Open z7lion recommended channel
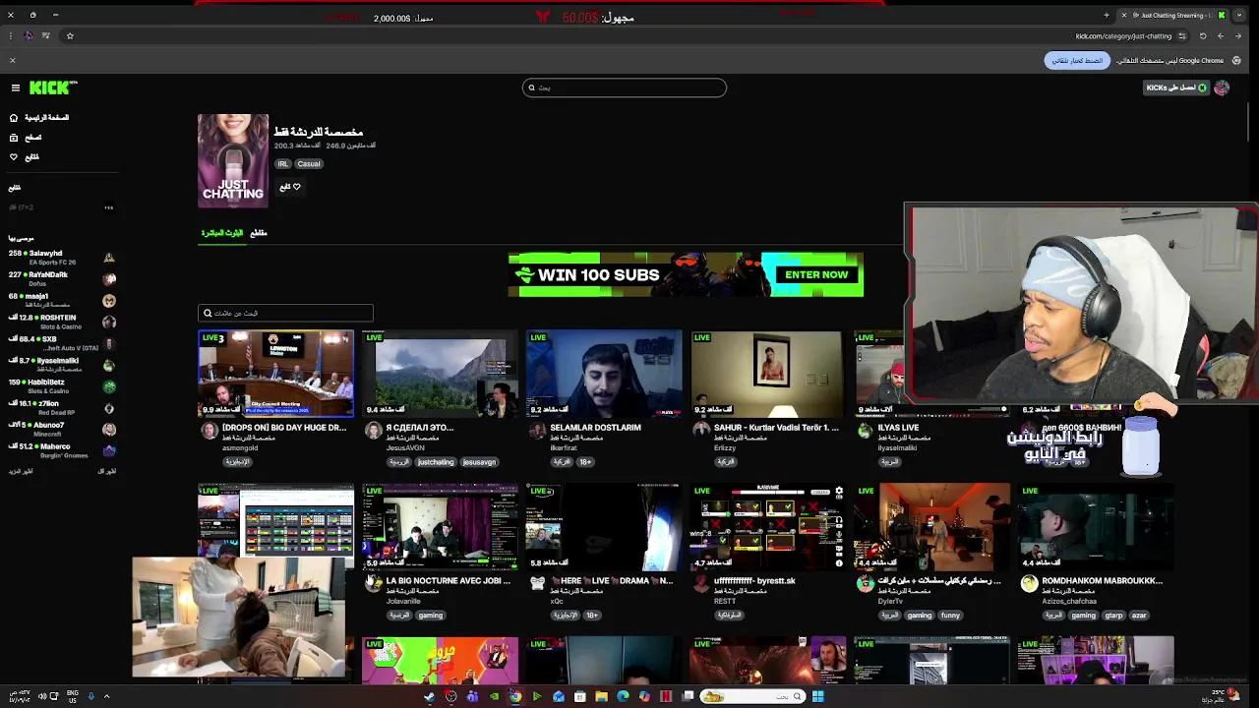 tap(62, 408)
